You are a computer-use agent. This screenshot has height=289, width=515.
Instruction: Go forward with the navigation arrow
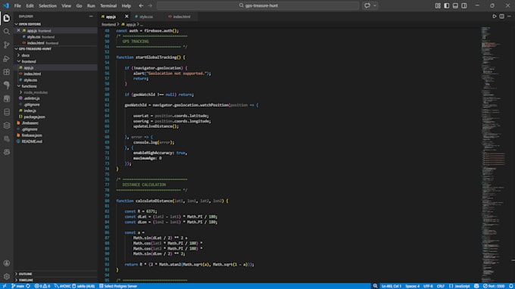pyautogui.click(x=150, y=5)
